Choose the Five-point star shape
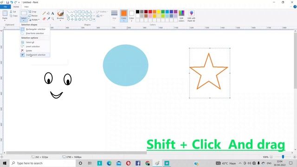This screenshot has width=297, height=167. (x=76, y=19)
